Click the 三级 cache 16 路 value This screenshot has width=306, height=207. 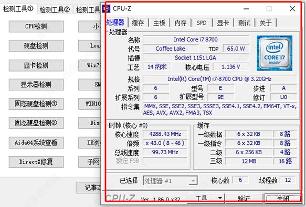coord(286,161)
